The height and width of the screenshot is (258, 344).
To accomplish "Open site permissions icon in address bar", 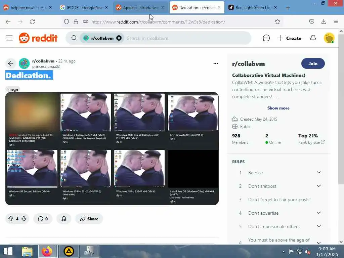I will pyautogui.click(x=85, y=22).
